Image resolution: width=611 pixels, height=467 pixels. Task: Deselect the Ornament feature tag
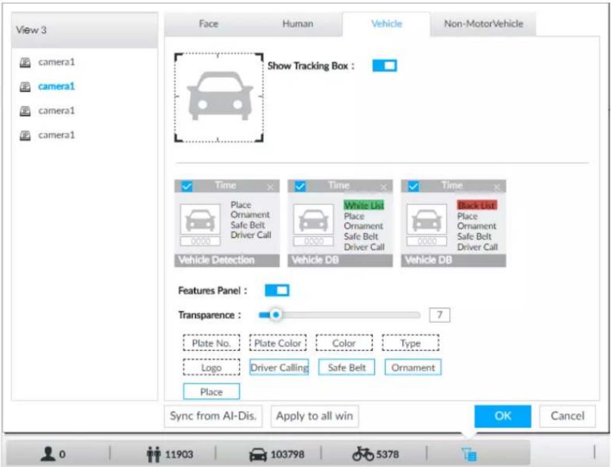(x=413, y=367)
